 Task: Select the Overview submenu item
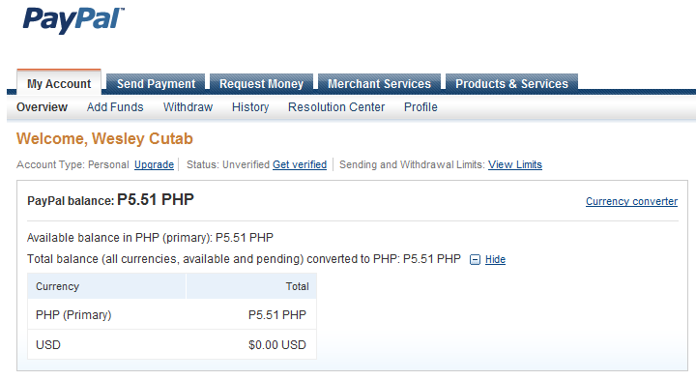pos(42,107)
